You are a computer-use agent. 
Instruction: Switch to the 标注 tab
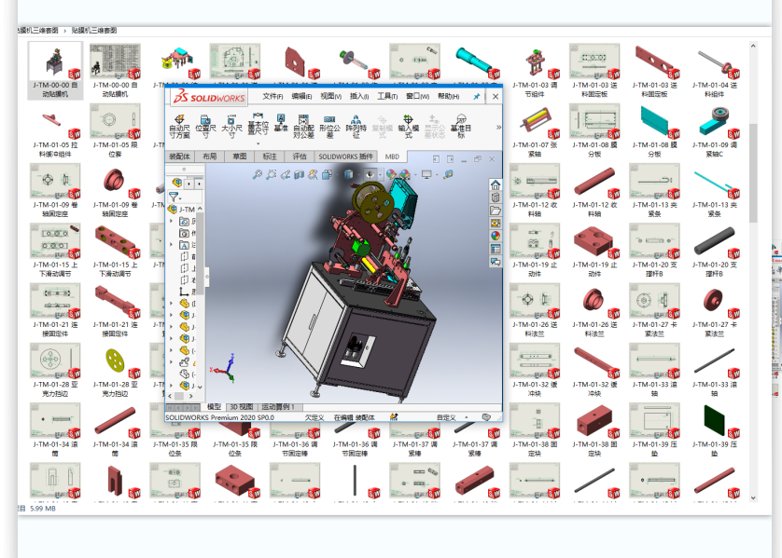coord(270,157)
